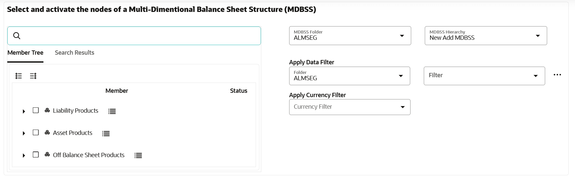Viewport: 575px width, 179px height.
Task: Open the Off Balance Sheet Products list icon
Action: click(x=138, y=155)
